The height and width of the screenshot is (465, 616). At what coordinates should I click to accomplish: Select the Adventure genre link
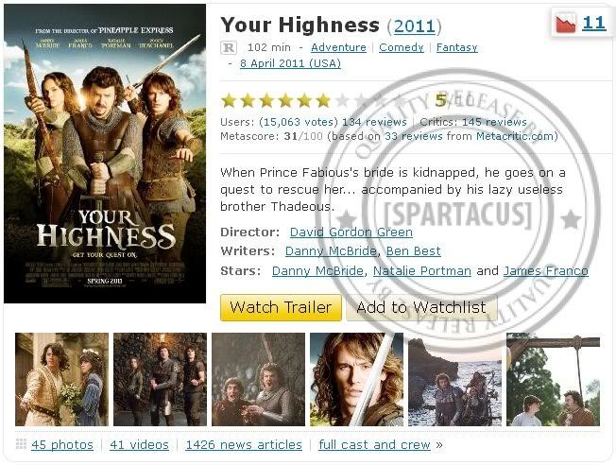(x=338, y=47)
